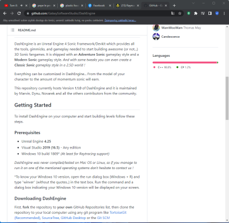Screen dimensions: 229x223
Task: Open WamWooWam Thomas May contributor profile
Action: click(181, 28)
